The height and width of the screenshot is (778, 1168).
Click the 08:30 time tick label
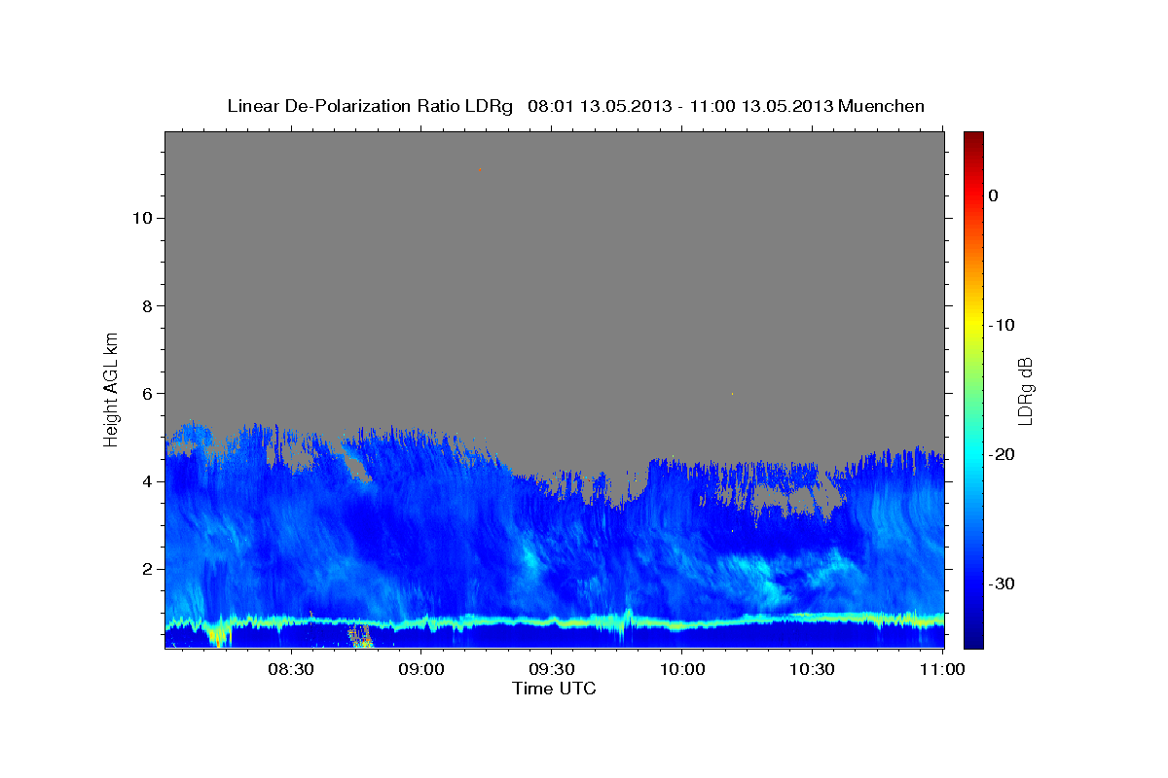[291, 670]
